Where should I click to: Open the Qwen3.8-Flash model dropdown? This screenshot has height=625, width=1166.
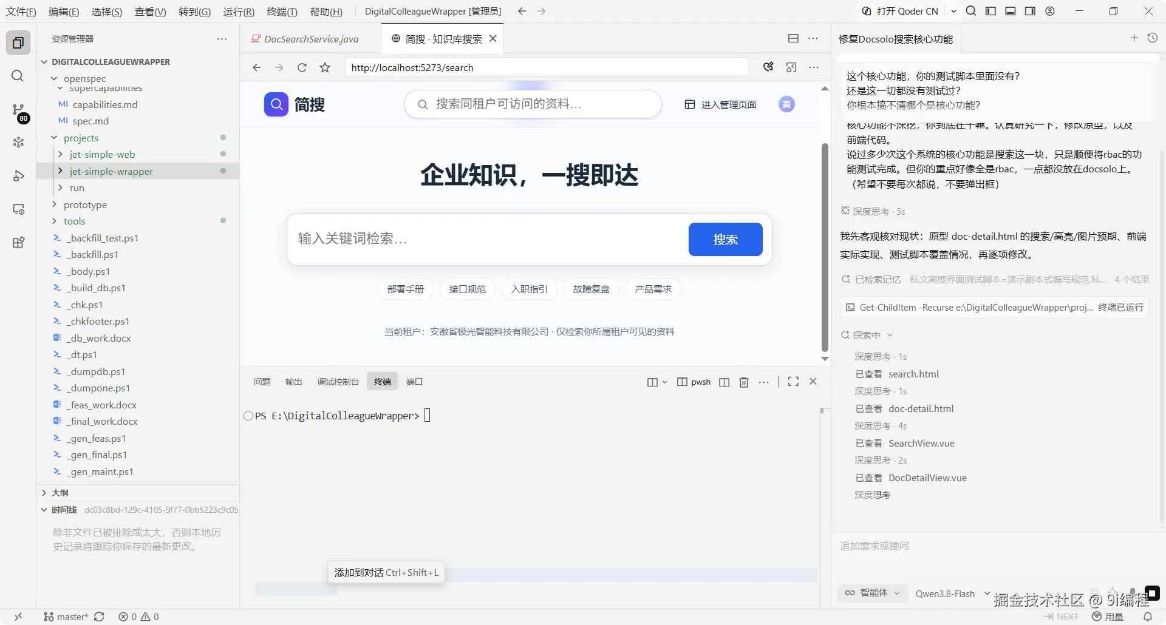coord(952,593)
